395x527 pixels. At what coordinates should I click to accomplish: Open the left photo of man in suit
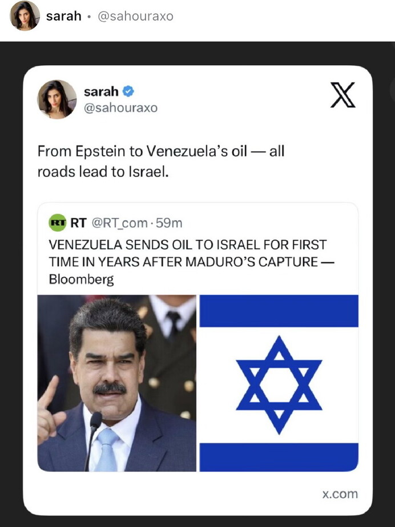116,383
